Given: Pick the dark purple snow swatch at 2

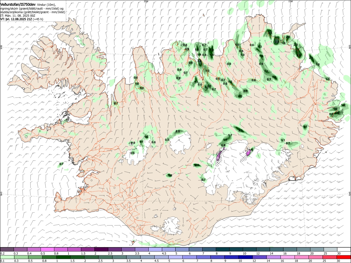Looking at the screenshot, I should (x=101, y=250).
